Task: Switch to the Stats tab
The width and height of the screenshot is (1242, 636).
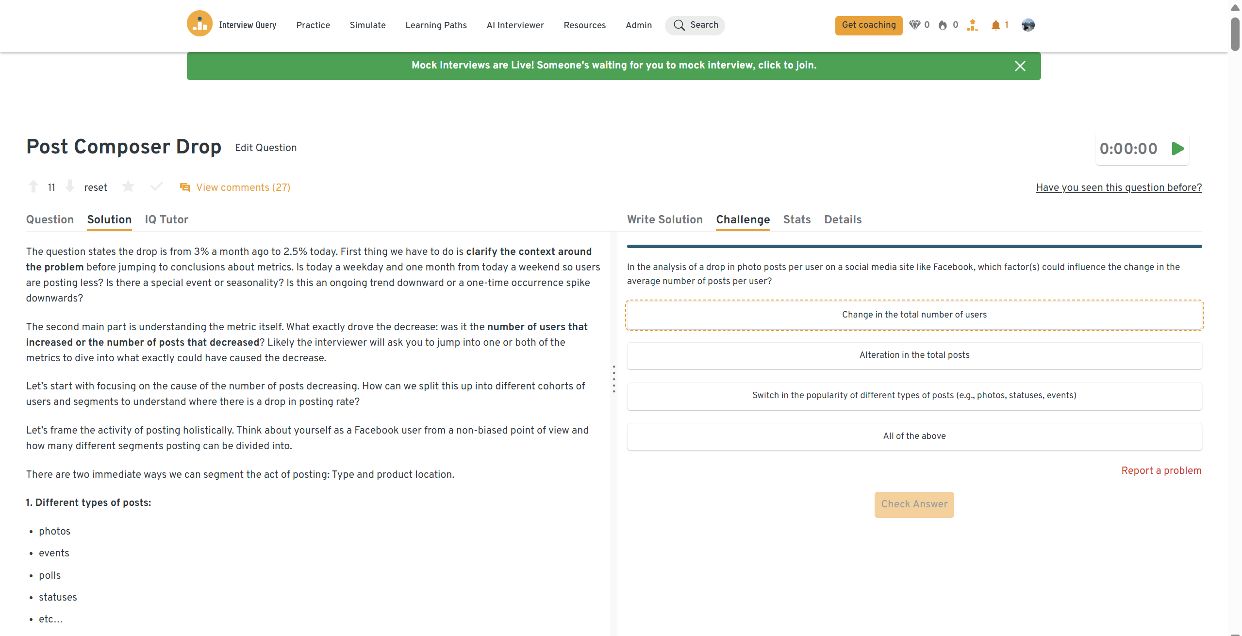Action: [x=796, y=219]
